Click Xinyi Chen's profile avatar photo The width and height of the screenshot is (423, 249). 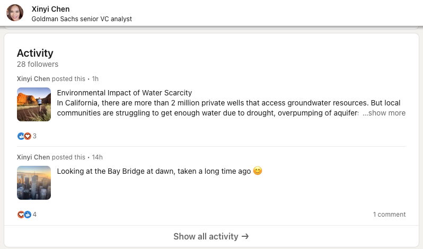pyautogui.click(x=15, y=13)
